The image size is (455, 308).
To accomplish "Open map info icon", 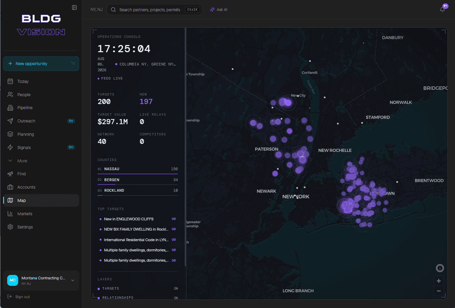I will (x=440, y=268).
